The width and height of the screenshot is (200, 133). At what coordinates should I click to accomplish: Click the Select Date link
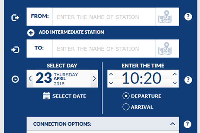(x=69, y=96)
